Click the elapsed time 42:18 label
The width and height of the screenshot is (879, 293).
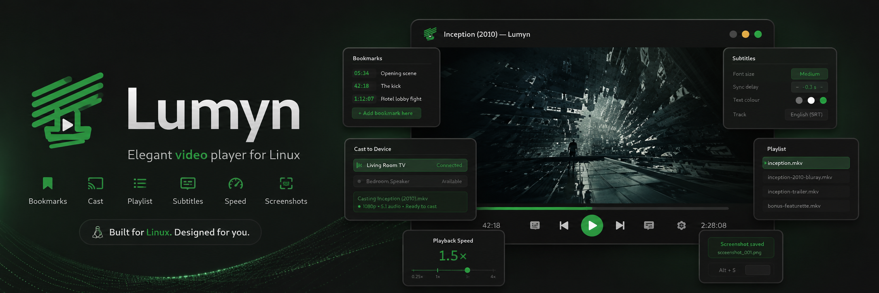[x=491, y=225]
